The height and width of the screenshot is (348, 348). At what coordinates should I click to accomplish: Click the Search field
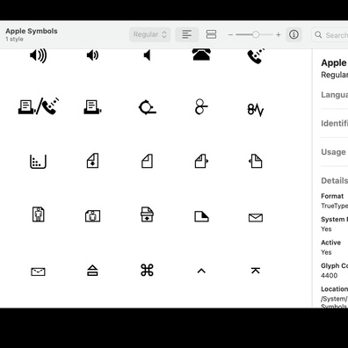(x=330, y=35)
